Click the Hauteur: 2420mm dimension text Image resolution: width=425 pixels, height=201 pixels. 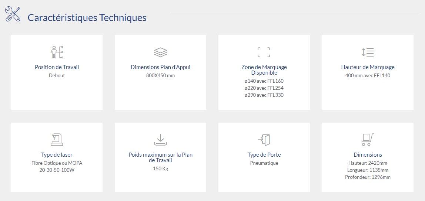pos(368,163)
